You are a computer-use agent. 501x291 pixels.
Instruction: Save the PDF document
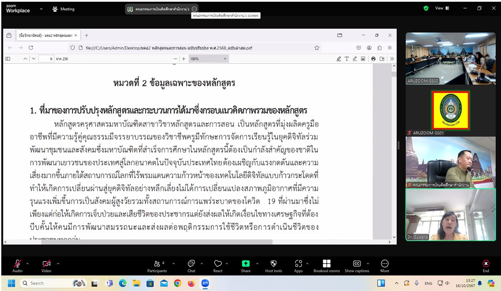[x=382, y=59]
